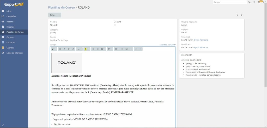Screen dimensions: 267x128
Task: Open the insert table dropdown
Action: [x=117, y=49]
